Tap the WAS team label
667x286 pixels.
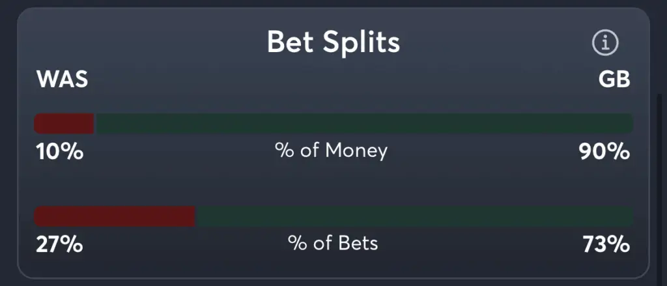click(x=62, y=79)
